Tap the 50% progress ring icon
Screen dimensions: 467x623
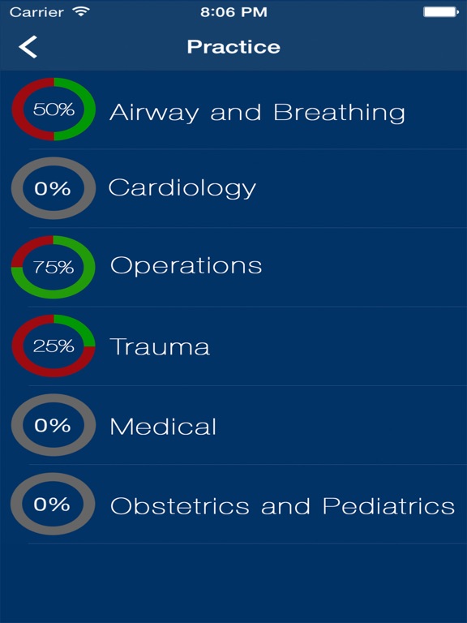click(54, 110)
